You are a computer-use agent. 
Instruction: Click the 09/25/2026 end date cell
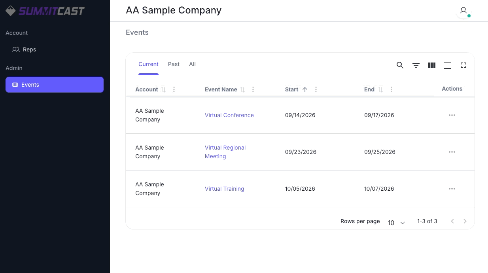[x=380, y=152]
